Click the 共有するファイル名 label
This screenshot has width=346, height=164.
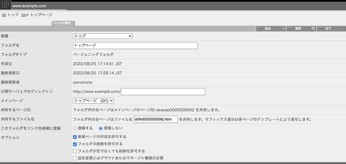coord(18,119)
